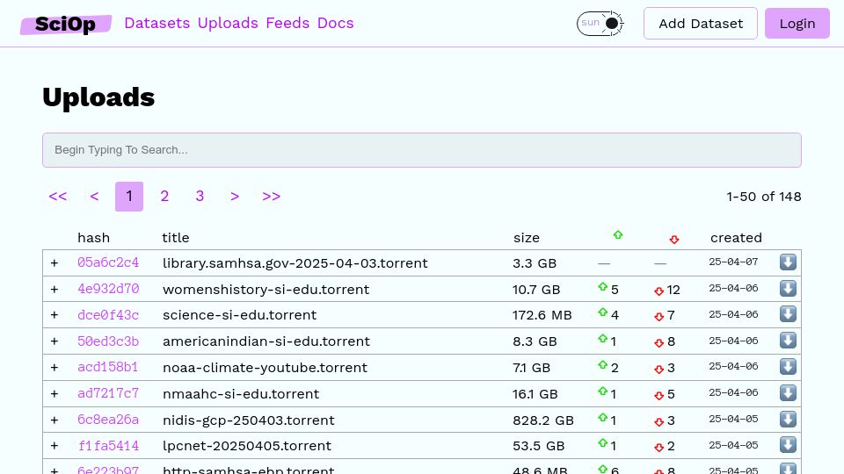Viewport: 844px width, 474px height.
Task: Open hash link acd158b1
Action: tap(107, 368)
